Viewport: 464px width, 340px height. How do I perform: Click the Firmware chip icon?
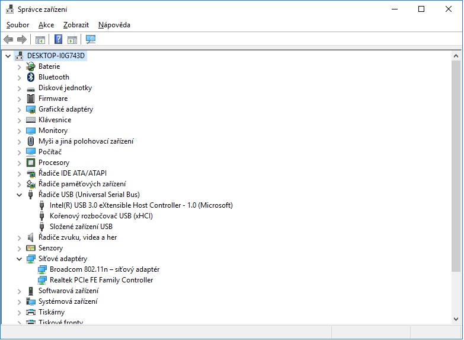31,98
